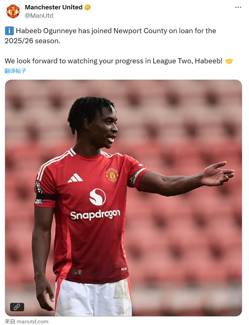
Task: Click the Adidas logo on the red shirt
Action: click(75, 178)
